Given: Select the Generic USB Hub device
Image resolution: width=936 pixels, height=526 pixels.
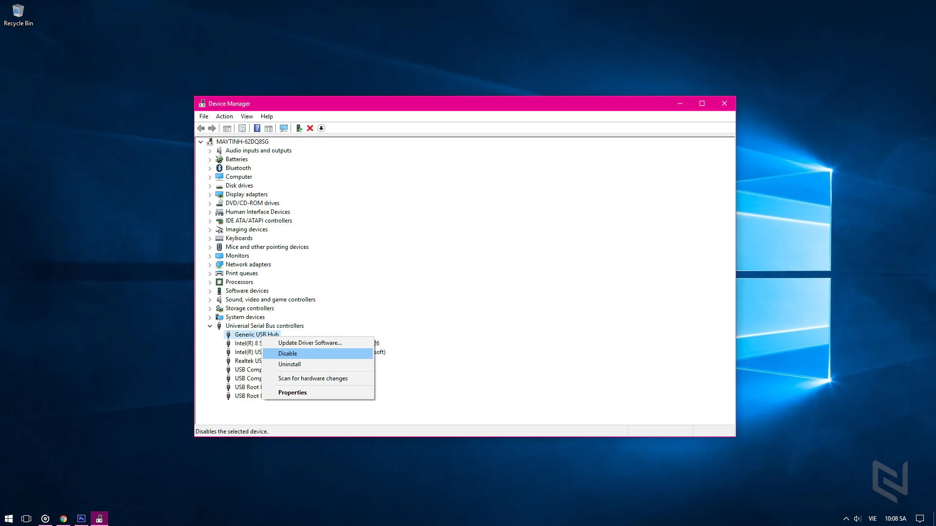Looking at the screenshot, I should [x=256, y=335].
